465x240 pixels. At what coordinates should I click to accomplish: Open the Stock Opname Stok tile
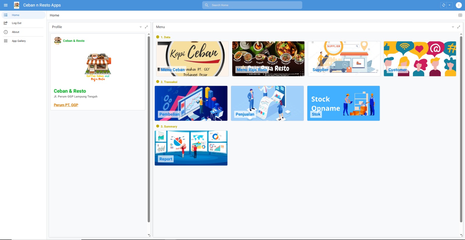pos(343,103)
